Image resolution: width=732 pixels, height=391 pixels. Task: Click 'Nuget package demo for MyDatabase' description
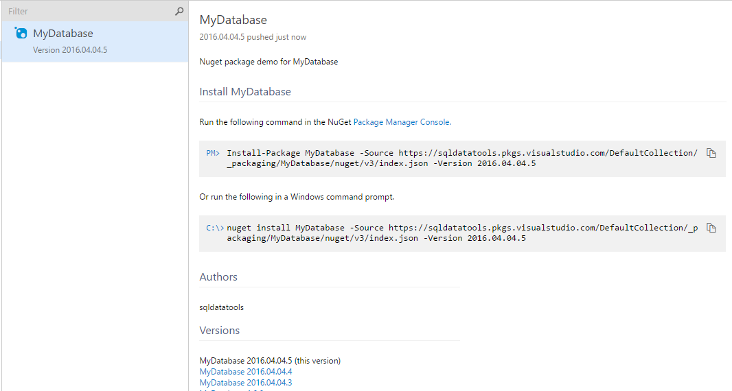(x=268, y=62)
